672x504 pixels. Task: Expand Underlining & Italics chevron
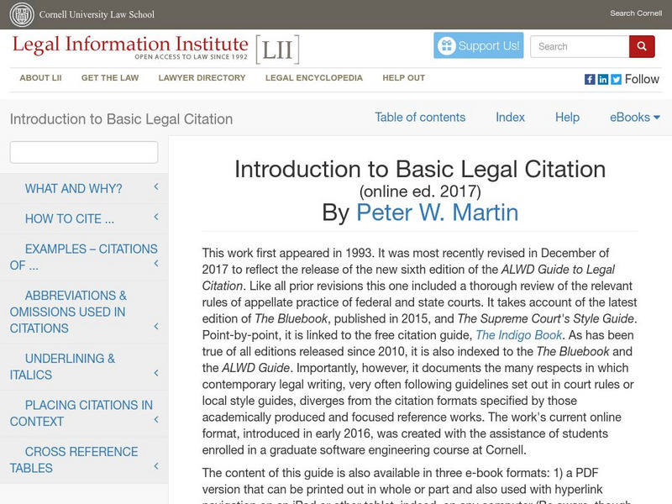pos(156,373)
